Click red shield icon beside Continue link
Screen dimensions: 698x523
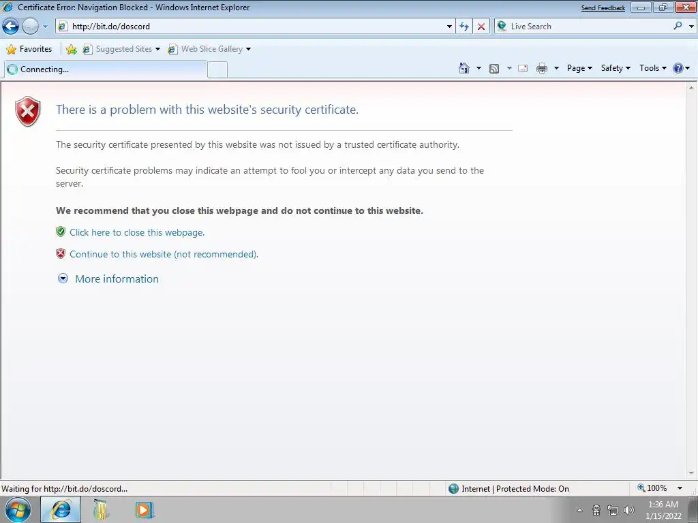[61, 253]
